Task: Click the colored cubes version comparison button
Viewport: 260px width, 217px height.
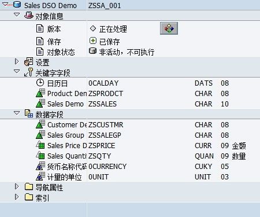Action: click(x=169, y=28)
